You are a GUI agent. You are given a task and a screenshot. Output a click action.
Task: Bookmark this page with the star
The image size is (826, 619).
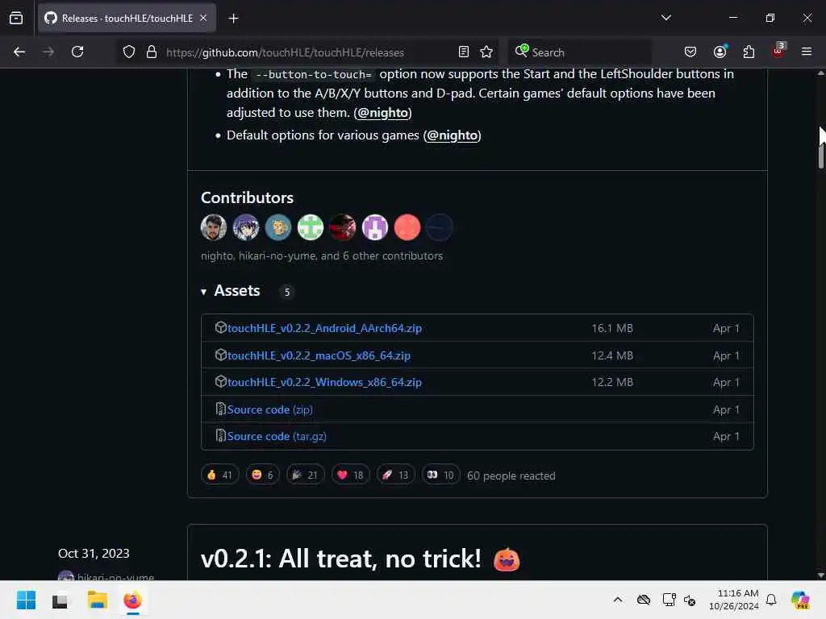pos(486,52)
